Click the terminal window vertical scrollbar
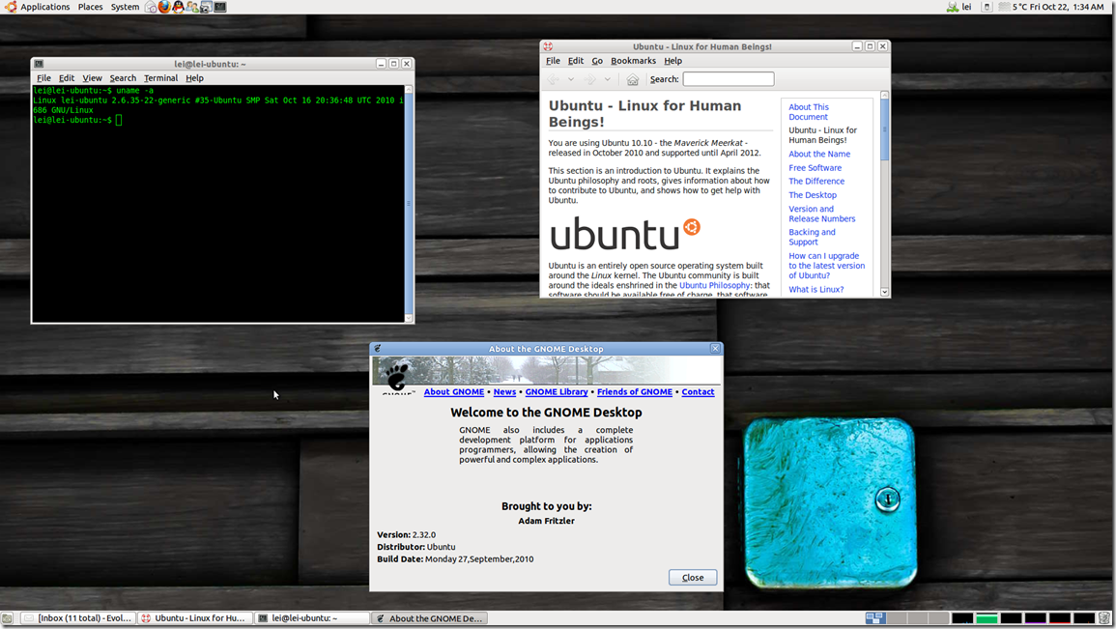Screen dimensions: 1116x629 pyautogui.click(x=409, y=204)
